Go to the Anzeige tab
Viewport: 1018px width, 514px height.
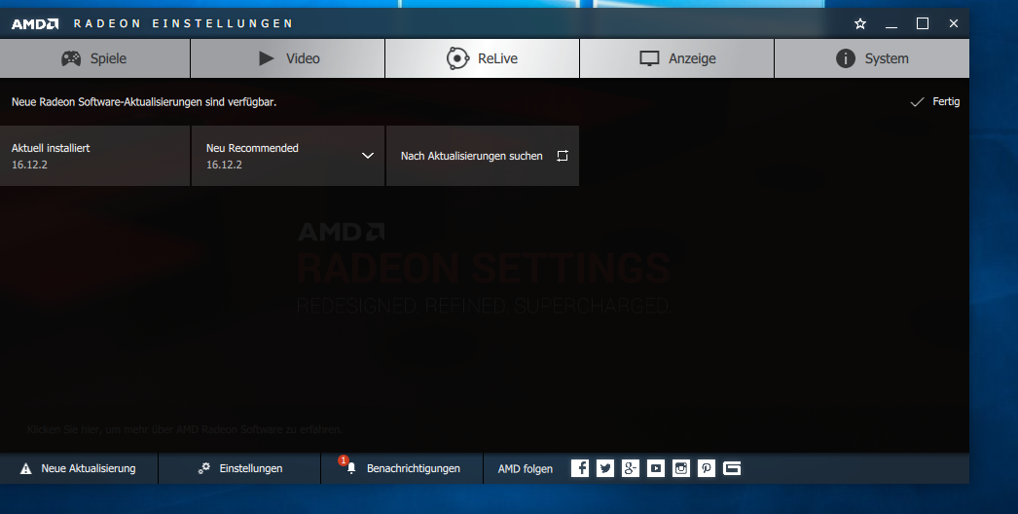pos(677,58)
